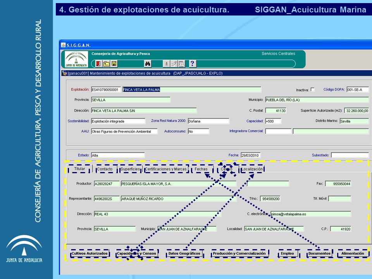
Task: Click the ARAQUE MUÑOZ RICARDO field
Action: click(179, 199)
